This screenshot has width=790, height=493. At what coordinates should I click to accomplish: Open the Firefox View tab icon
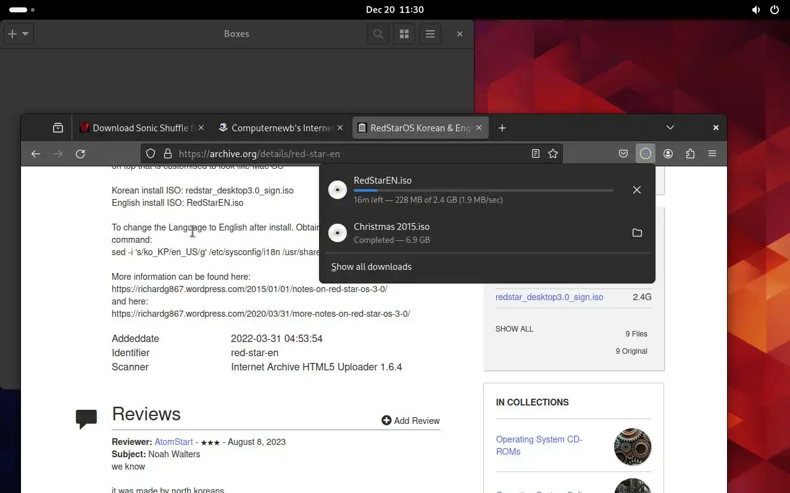click(x=58, y=128)
